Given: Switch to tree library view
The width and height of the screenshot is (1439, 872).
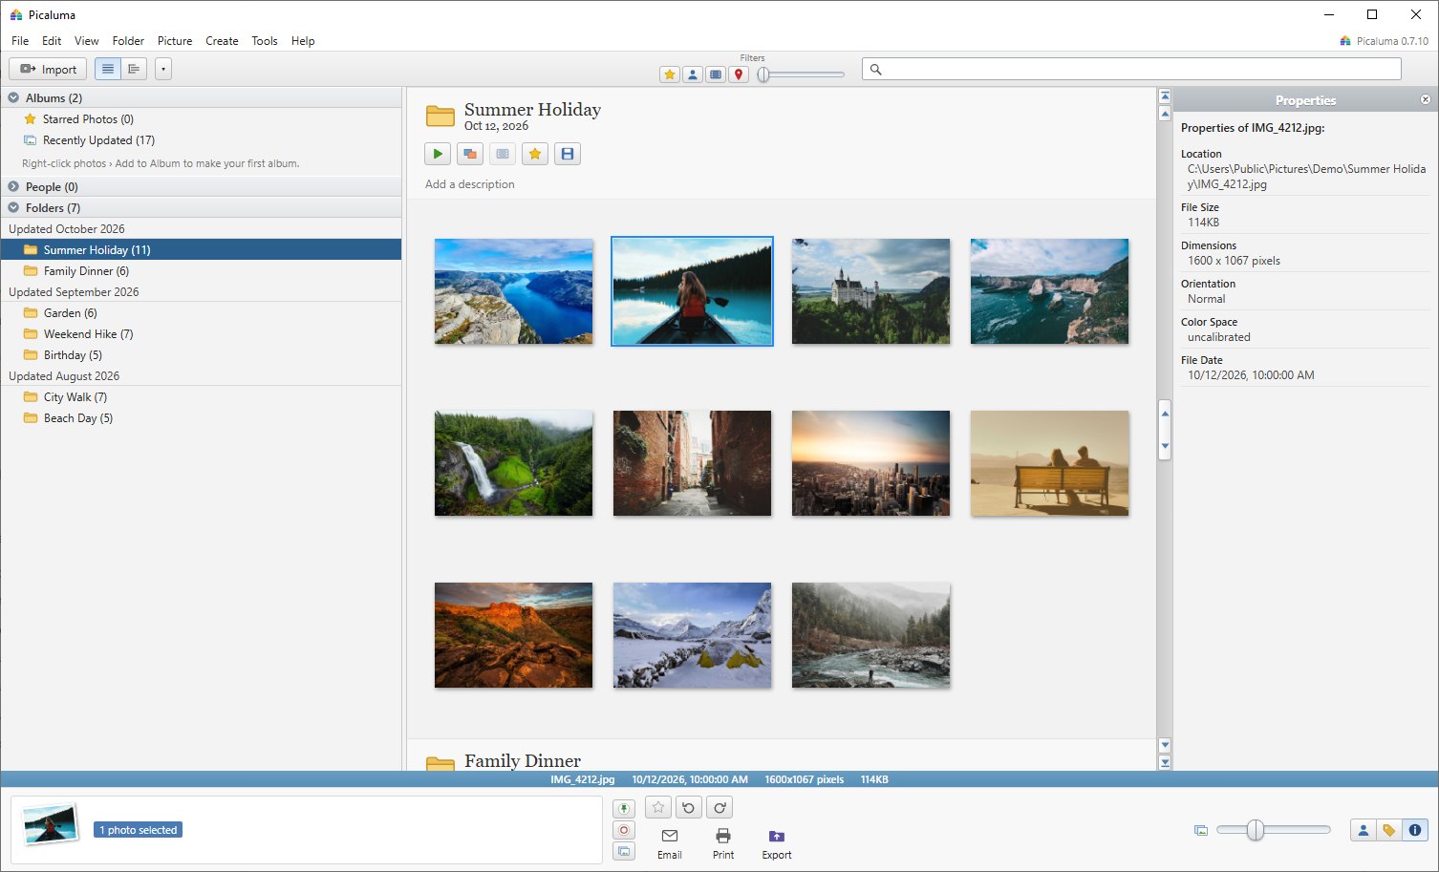Looking at the screenshot, I should pyautogui.click(x=134, y=69).
